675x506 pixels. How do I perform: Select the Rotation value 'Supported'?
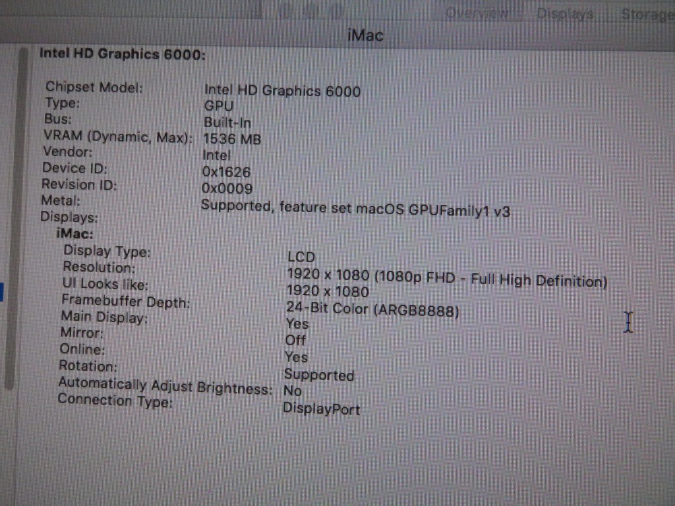tap(319, 375)
